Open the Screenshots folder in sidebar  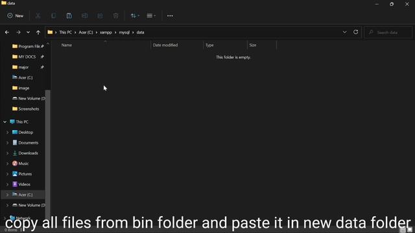coord(26,109)
